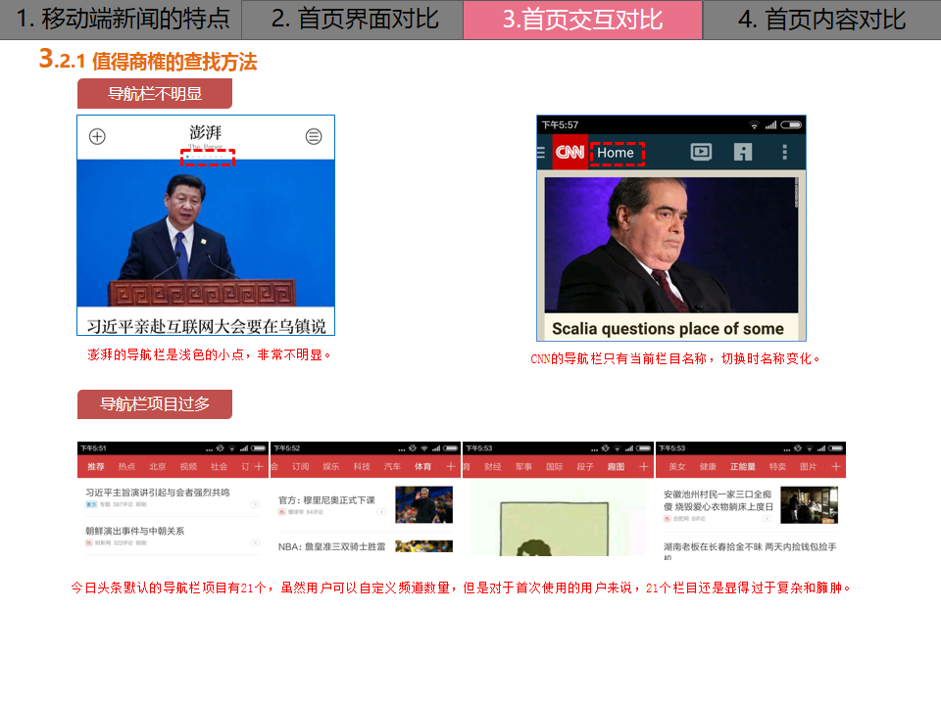Tap the CNN hamburger menu icon
Image resolution: width=941 pixels, height=705 pixels.
click(x=541, y=153)
